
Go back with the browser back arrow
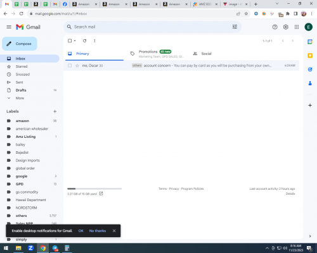tap(6, 14)
